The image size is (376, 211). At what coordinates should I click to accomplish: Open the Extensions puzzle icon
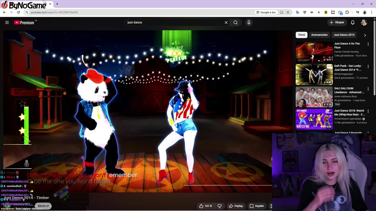(347, 12)
